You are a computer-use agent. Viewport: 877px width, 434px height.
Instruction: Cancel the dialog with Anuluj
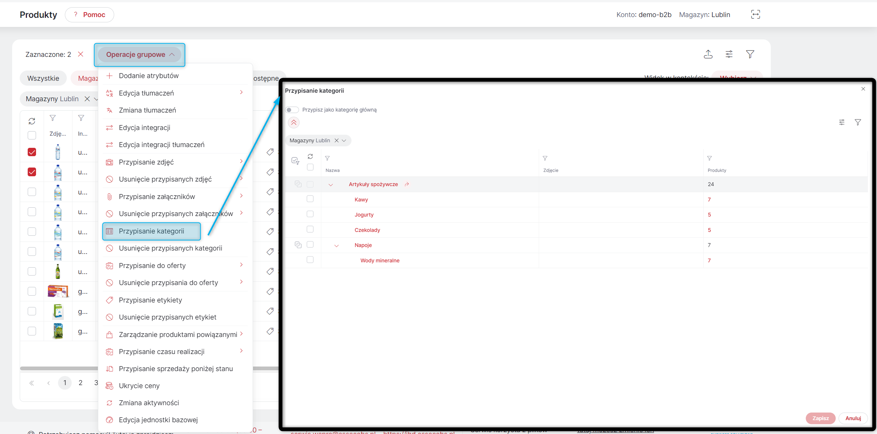point(853,418)
